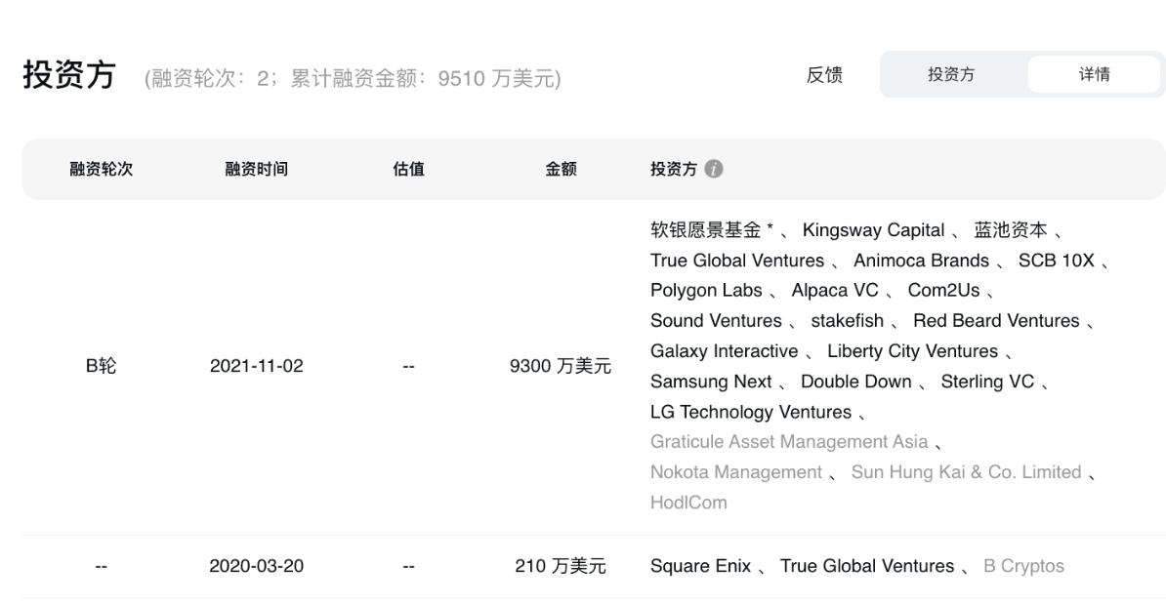The image size is (1166, 605).
Task: Switch to the 投资方 tab
Action: pyautogui.click(x=950, y=74)
